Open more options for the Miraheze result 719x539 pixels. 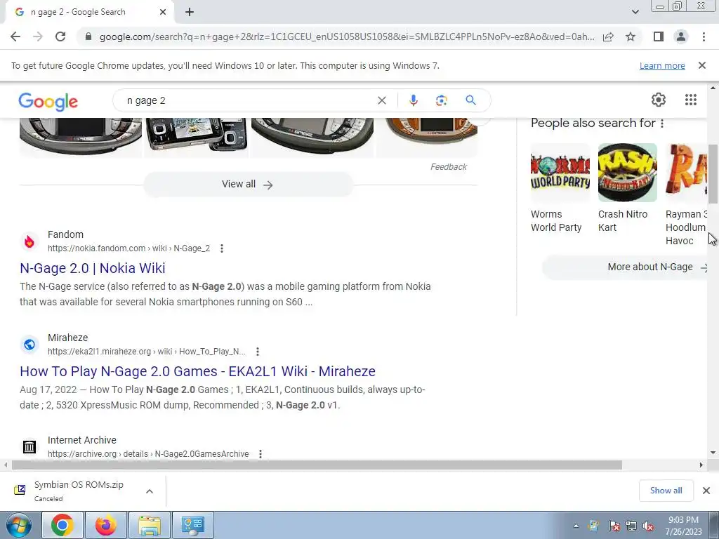pos(257,352)
